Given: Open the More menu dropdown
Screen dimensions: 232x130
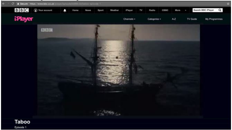Looking at the screenshot, I should tap(180, 10).
